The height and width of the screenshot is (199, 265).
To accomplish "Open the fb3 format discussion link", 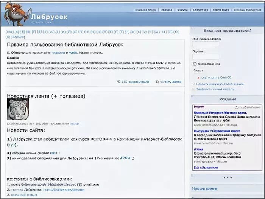I will coord(55,153).
